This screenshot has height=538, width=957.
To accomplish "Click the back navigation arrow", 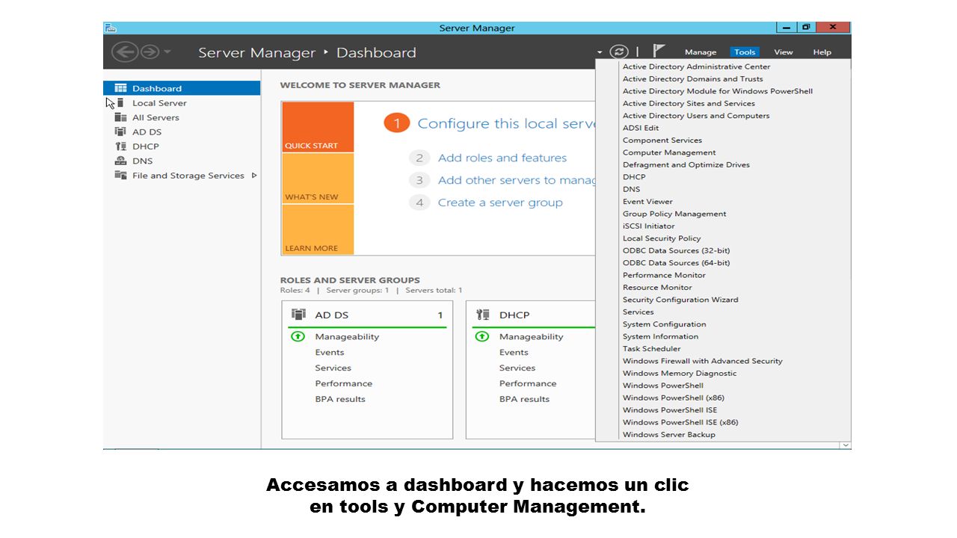I will [x=124, y=52].
